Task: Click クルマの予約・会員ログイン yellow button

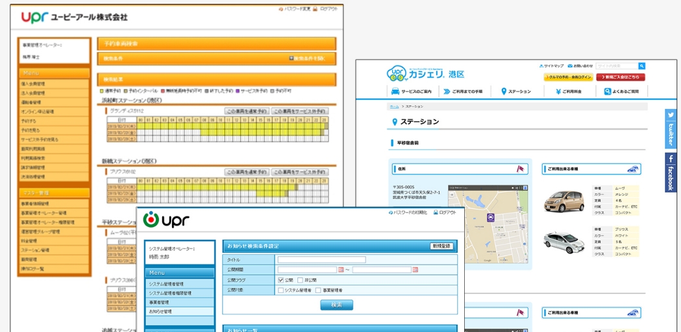Action: pyautogui.click(x=568, y=77)
